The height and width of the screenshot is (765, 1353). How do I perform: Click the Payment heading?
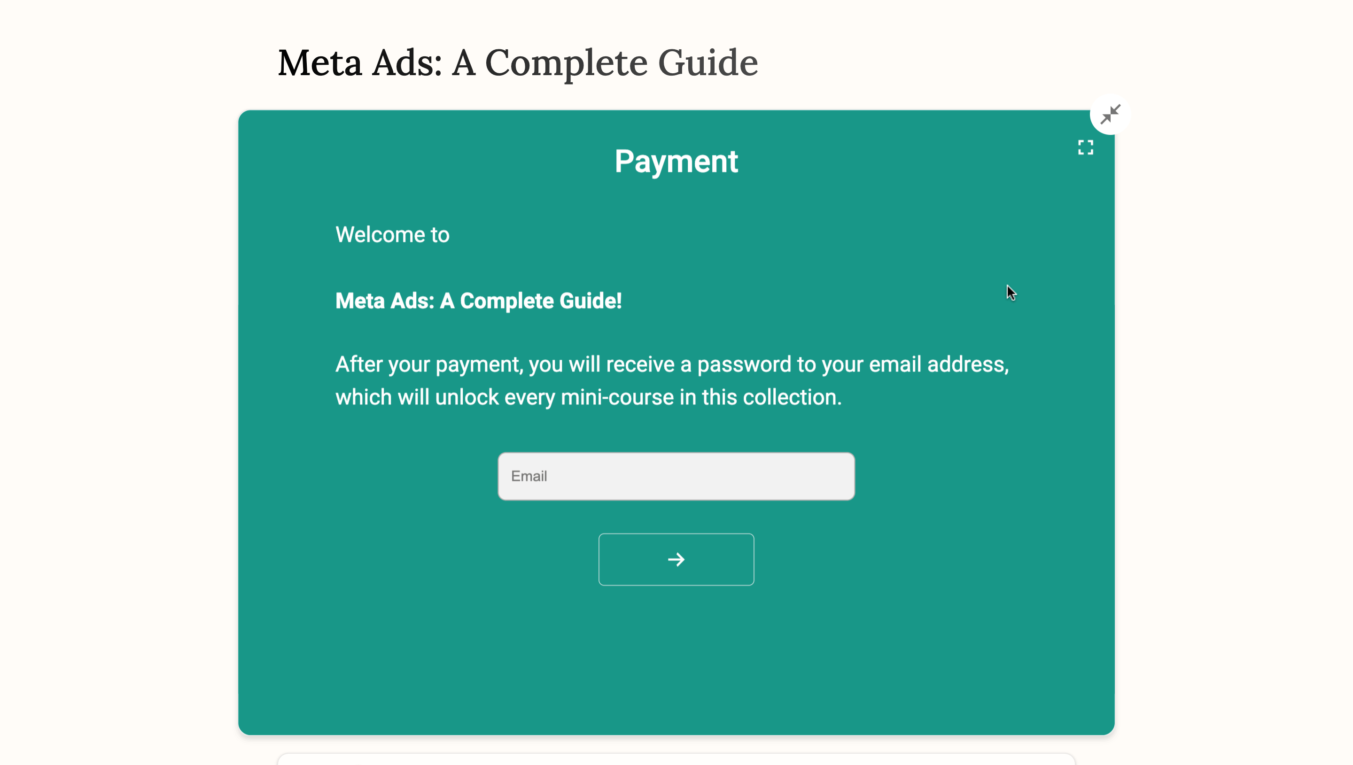[x=676, y=161]
